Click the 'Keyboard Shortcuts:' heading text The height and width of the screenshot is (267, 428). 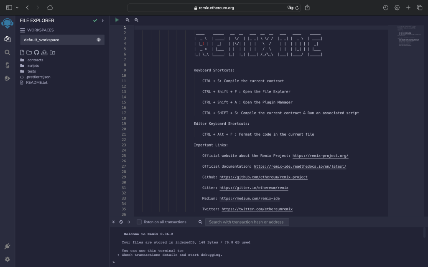pos(214,70)
